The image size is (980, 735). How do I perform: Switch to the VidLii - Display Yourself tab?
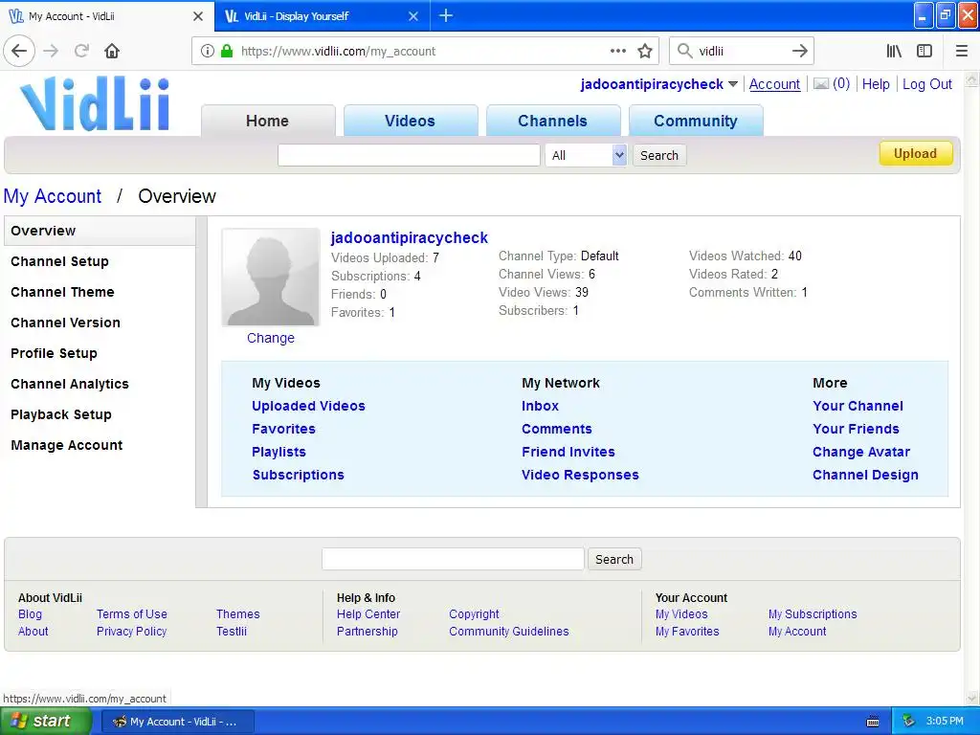[x=322, y=16]
